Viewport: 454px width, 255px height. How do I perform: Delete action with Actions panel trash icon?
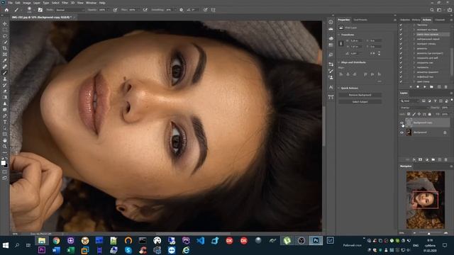pos(446,86)
